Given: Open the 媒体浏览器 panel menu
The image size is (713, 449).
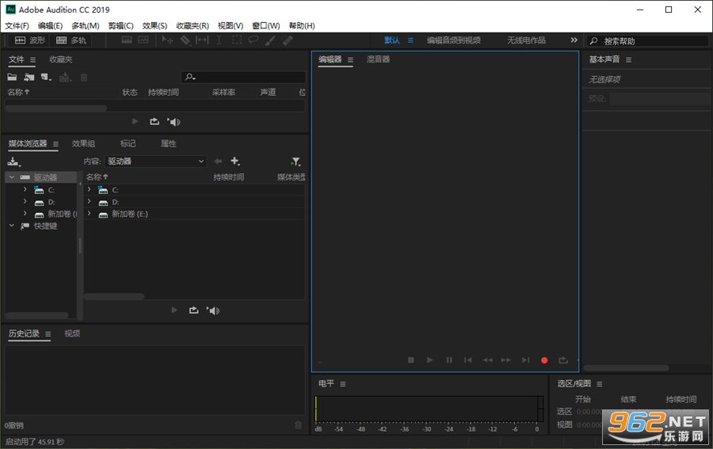Looking at the screenshot, I should coord(55,144).
